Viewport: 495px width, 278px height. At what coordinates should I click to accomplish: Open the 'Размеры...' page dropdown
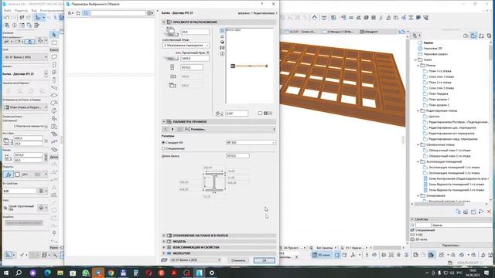point(230,129)
